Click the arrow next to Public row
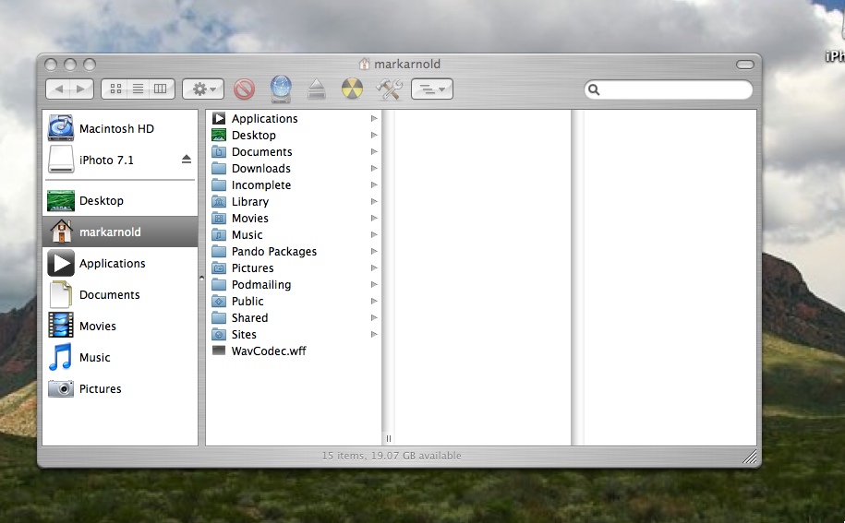 coord(374,302)
